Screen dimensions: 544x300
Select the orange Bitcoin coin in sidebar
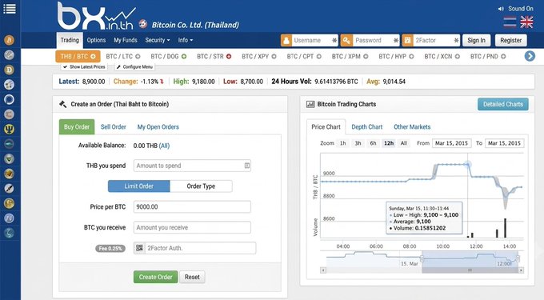9,40
